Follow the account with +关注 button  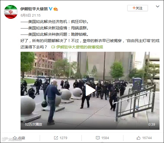click(137, 8)
